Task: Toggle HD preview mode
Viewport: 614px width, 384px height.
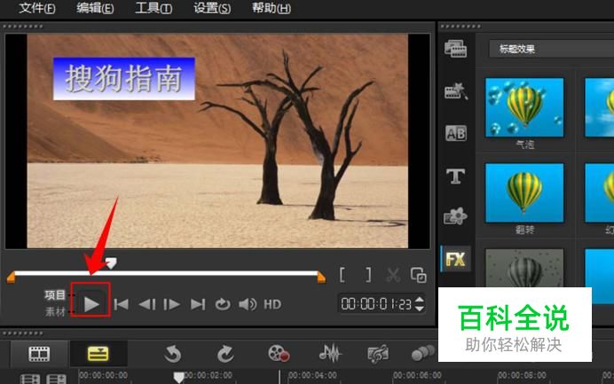Action: pos(272,304)
